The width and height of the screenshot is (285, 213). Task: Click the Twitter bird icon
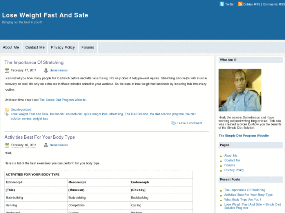(222, 4)
